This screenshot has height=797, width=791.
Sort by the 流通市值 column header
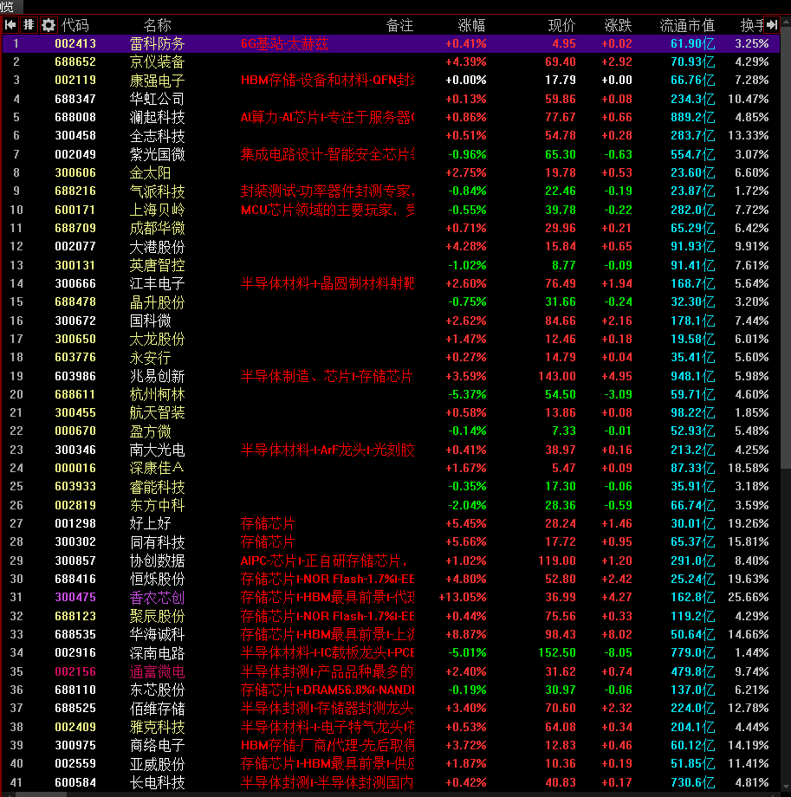pyautogui.click(x=687, y=25)
